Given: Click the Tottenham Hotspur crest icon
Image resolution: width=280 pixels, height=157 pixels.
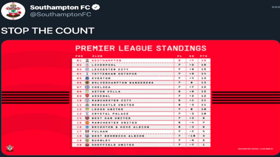Looking at the screenshot, I should pyautogui.click(x=87, y=74).
